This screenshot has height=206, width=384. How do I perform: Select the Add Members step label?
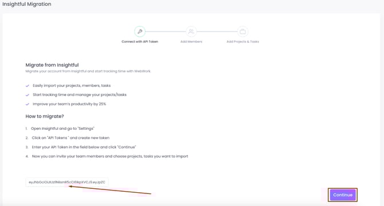point(191,42)
